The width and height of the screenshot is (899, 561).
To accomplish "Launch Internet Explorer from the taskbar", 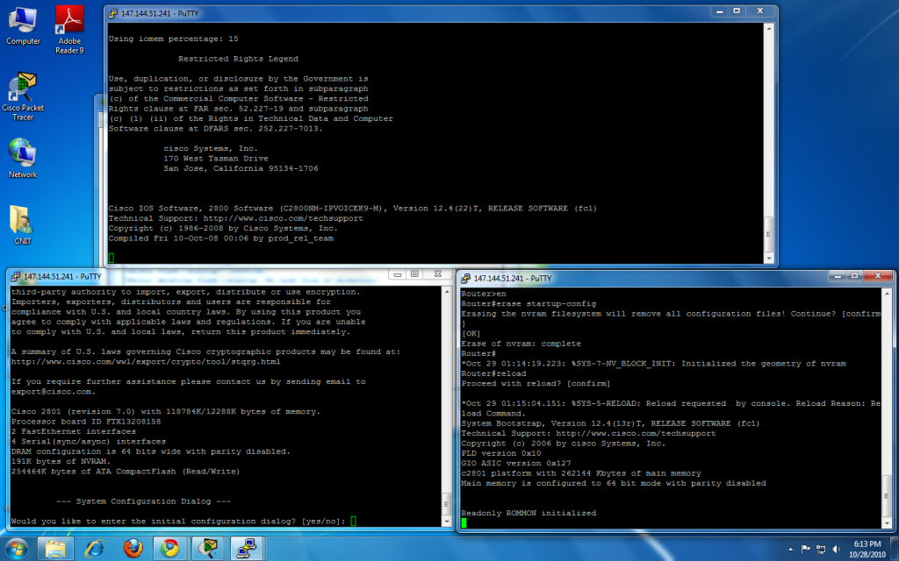I will click(x=95, y=548).
